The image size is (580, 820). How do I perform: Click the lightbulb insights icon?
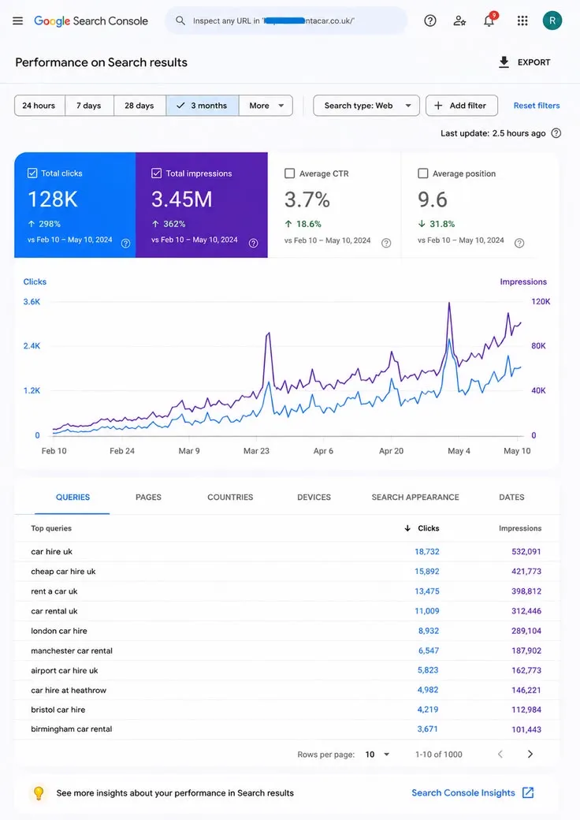(x=39, y=793)
